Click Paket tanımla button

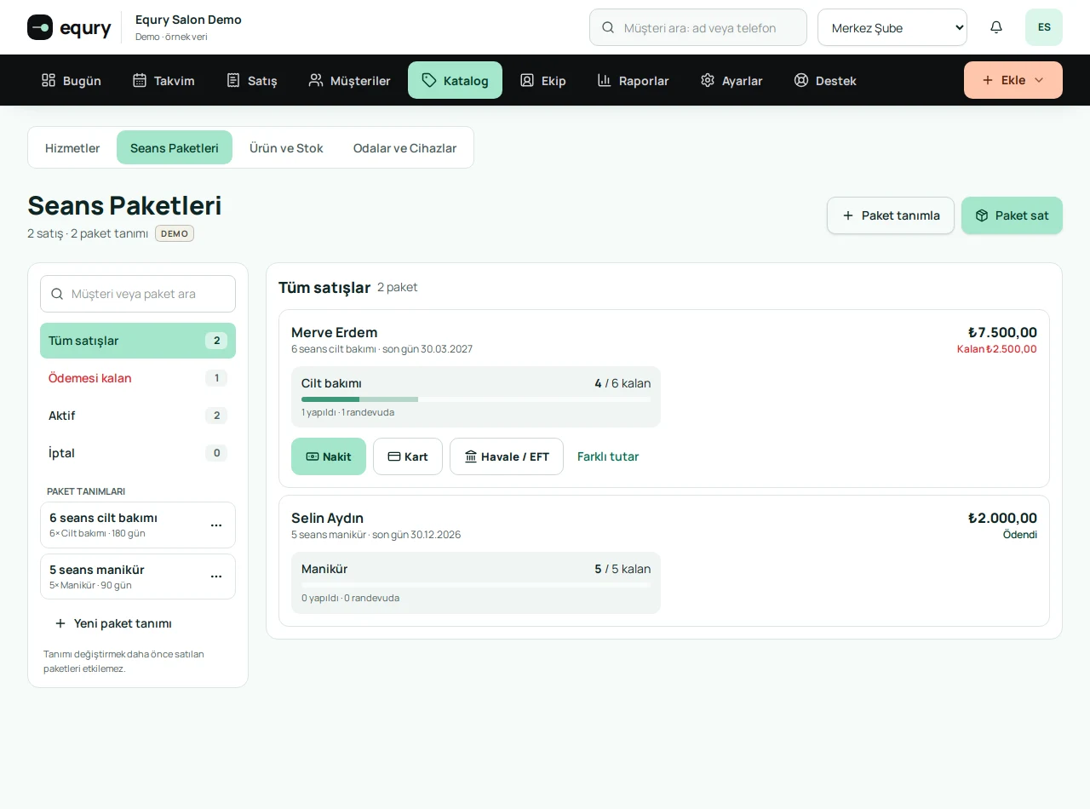point(891,215)
